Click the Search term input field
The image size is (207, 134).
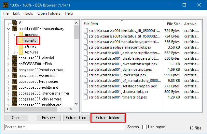[64, 127]
